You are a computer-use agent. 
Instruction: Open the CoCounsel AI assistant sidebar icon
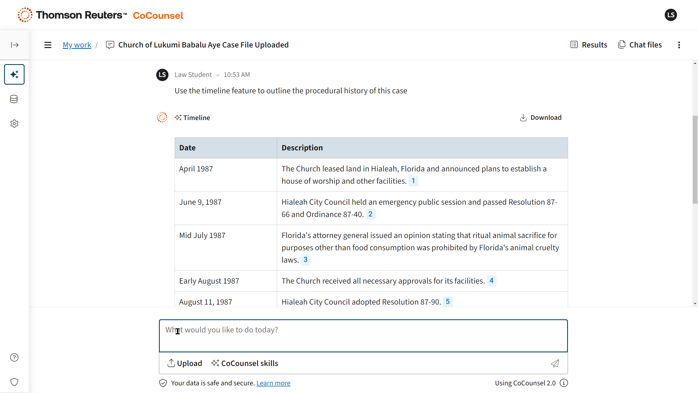point(14,74)
